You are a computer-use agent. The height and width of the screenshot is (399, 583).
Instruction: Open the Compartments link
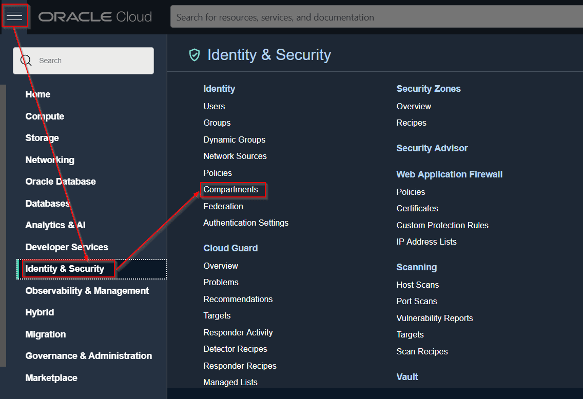[231, 190]
